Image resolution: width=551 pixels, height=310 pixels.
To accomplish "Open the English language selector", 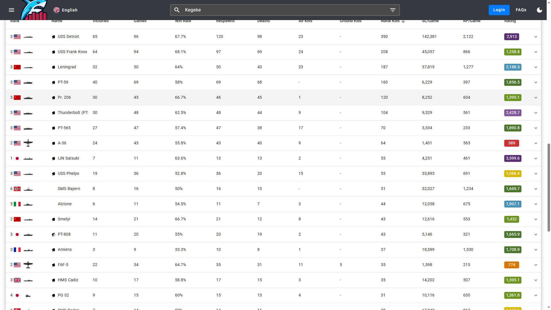I will click(65, 10).
